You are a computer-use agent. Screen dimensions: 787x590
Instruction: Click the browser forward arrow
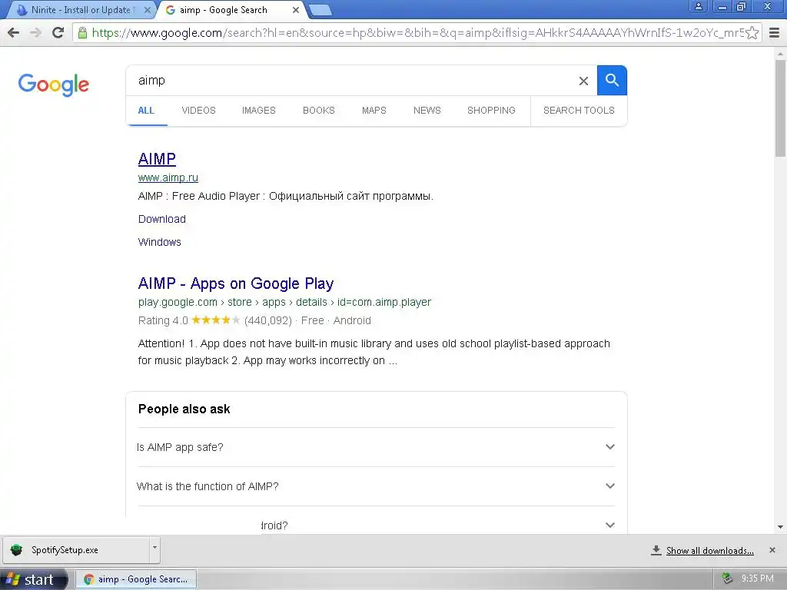[35, 32]
